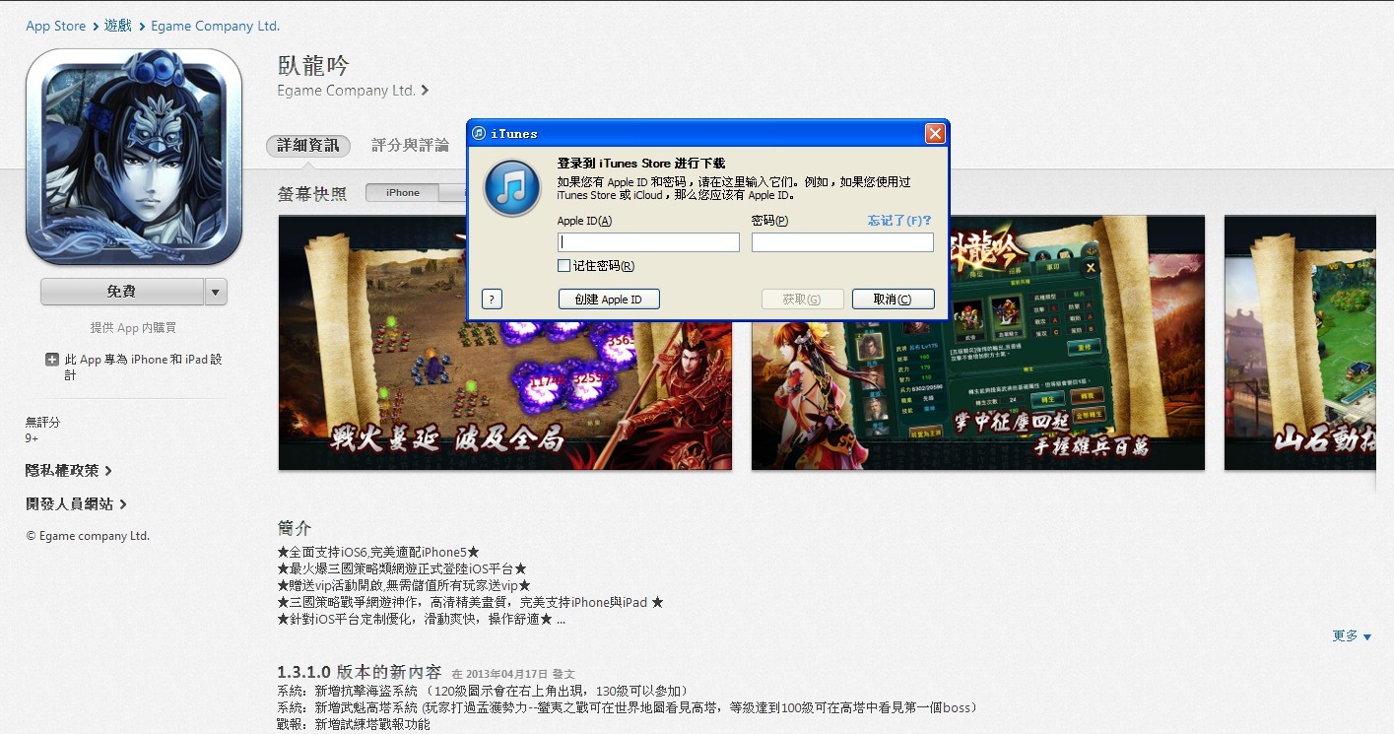Click the 免費 download button
1394x734 pixels.
coord(122,292)
